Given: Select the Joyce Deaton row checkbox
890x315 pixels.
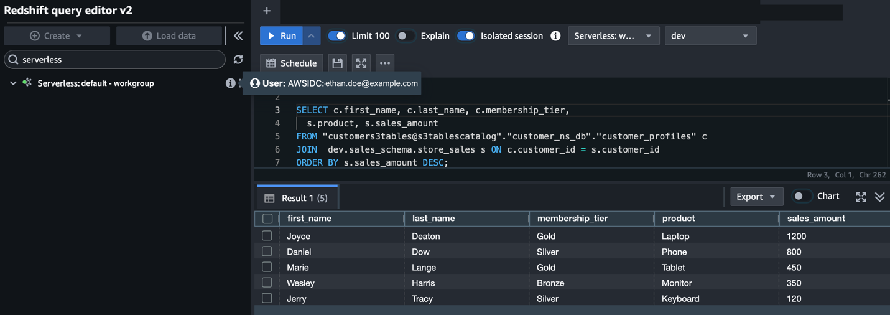Looking at the screenshot, I should 267,236.
